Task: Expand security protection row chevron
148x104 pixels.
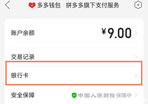Action: pos(136,95)
